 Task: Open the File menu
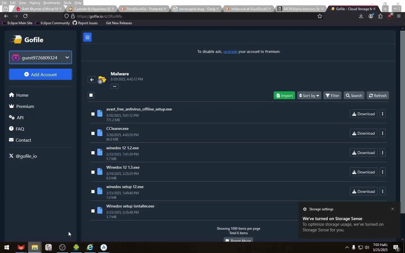[4, 3]
